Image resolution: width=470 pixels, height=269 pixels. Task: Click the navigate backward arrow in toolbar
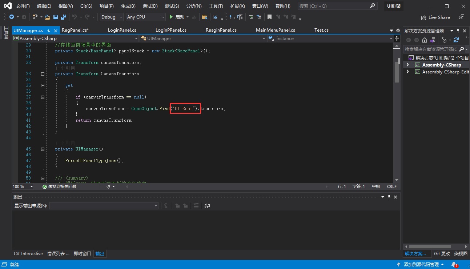click(12, 17)
